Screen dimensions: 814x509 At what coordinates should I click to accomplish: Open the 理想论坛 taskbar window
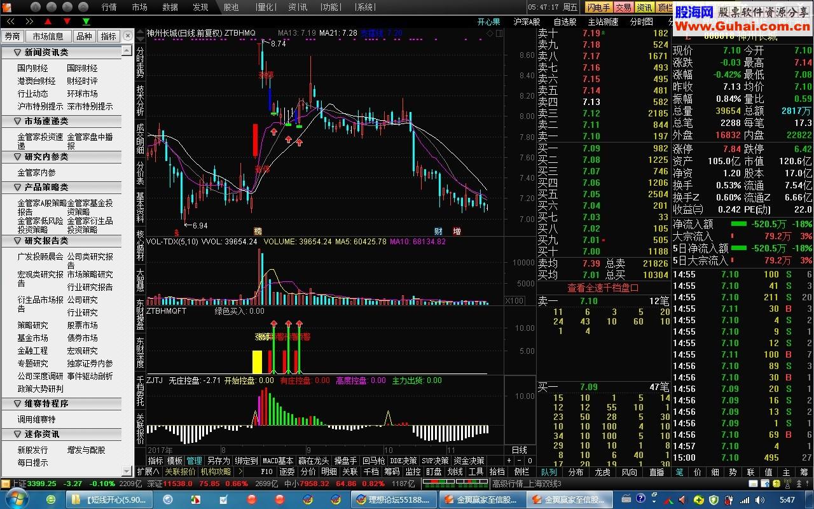point(393,500)
